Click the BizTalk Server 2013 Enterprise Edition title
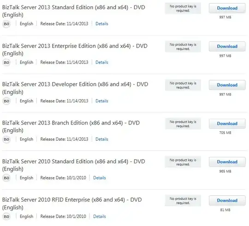This screenshot has height=226, width=249. point(75,49)
